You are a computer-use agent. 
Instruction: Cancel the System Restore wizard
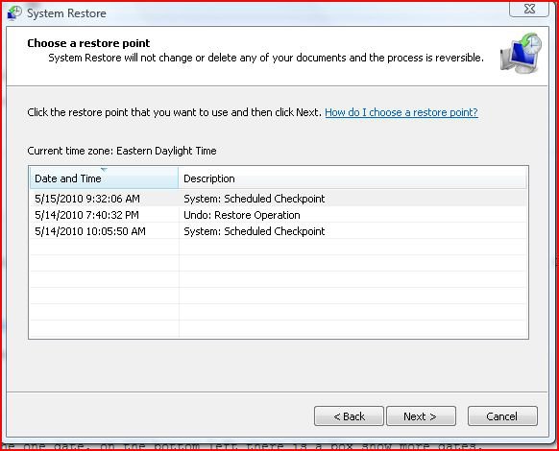click(x=502, y=416)
